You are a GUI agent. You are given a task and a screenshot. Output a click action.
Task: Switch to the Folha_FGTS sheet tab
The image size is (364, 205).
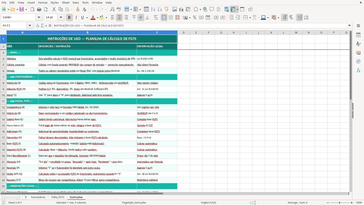(58, 197)
